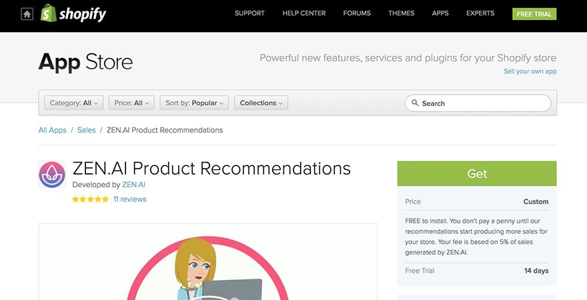Click the Shopify shopping bag logo
This screenshot has height=300, width=587.
pyautogui.click(x=48, y=13)
